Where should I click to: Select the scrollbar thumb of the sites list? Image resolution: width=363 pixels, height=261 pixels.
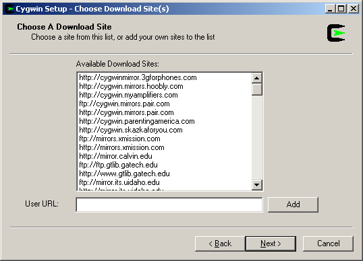[x=257, y=89]
